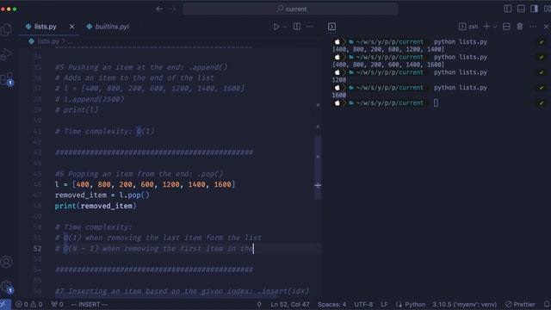
Task: Split the editor to the right
Action: tap(296, 27)
